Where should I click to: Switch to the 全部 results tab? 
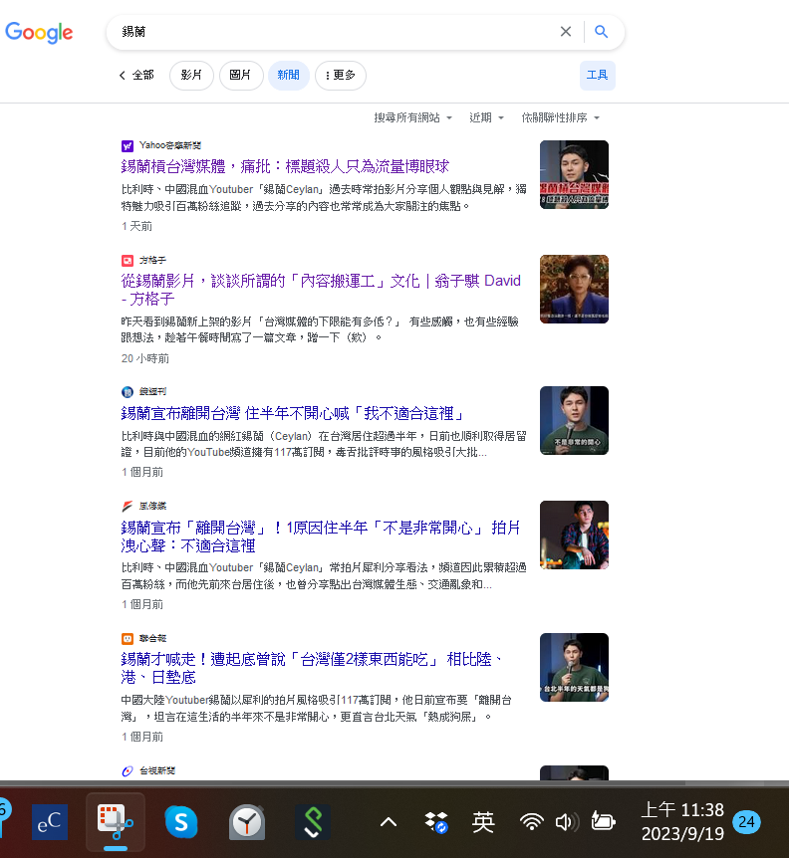(x=142, y=75)
